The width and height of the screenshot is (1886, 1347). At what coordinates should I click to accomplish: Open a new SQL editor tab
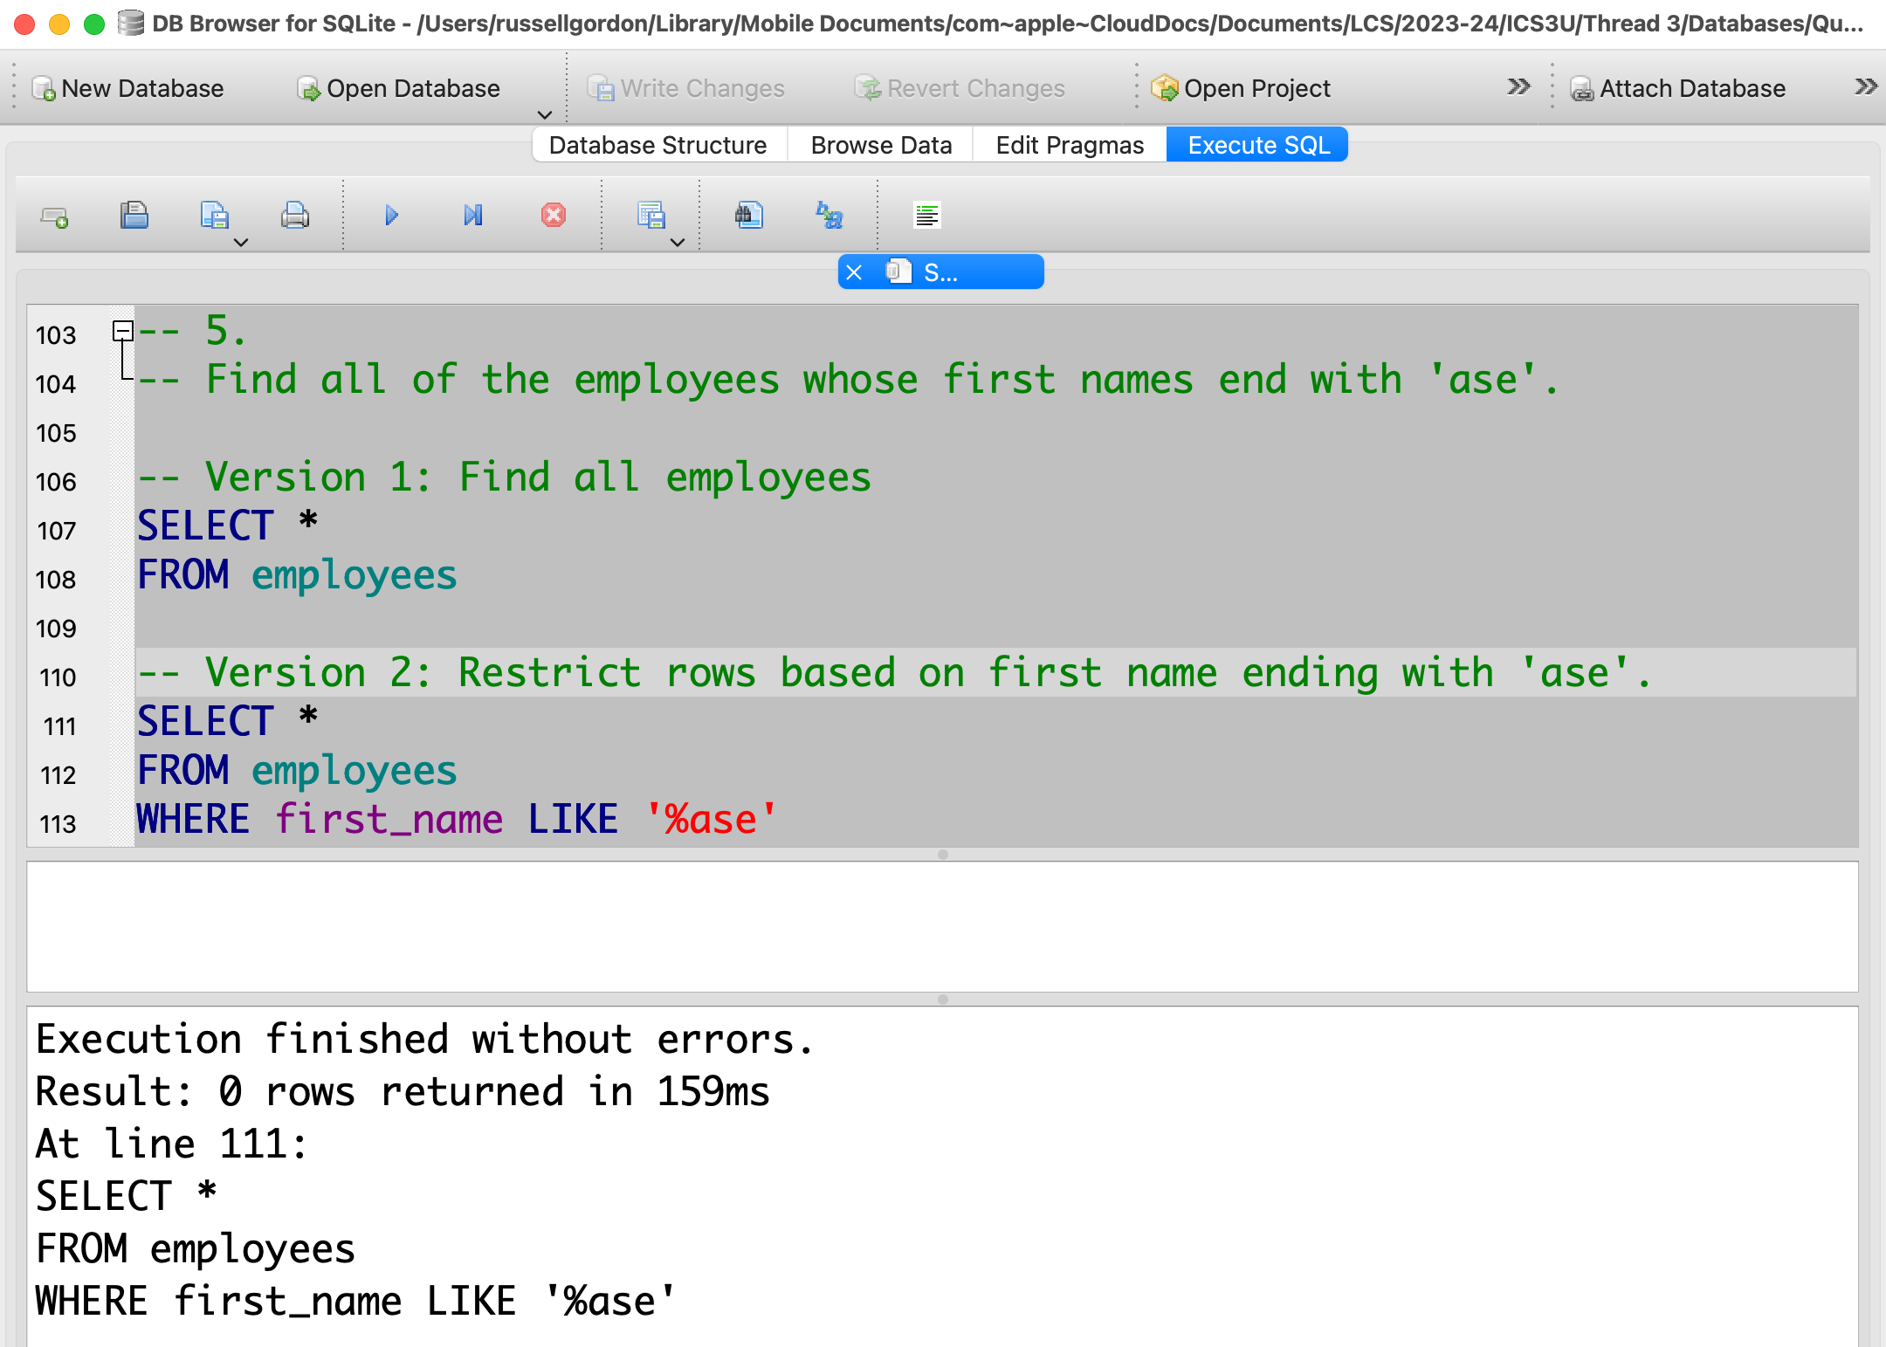click(55, 216)
